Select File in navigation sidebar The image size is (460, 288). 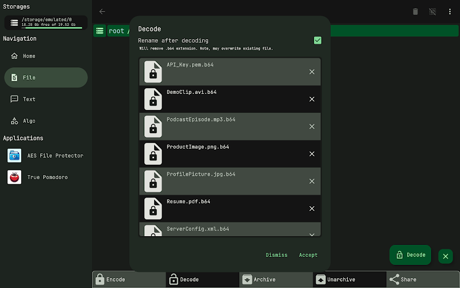point(46,78)
